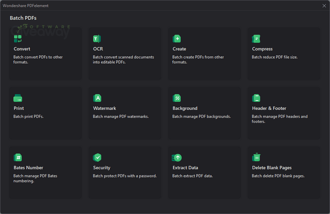Choose the Watermark card heading
Image resolution: width=330 pixels, height=214 pixels.
pyautogui.click(x=105, y=108)
